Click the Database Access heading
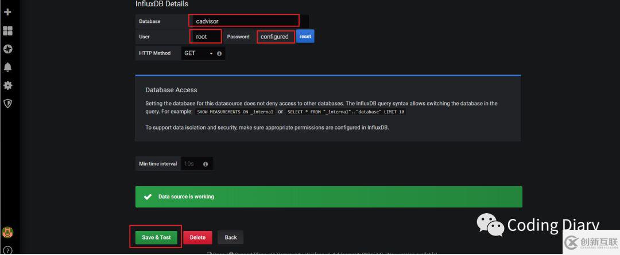The width and height of the screenshot is (620, 255). pyautogui.click(x=171, y=90)
